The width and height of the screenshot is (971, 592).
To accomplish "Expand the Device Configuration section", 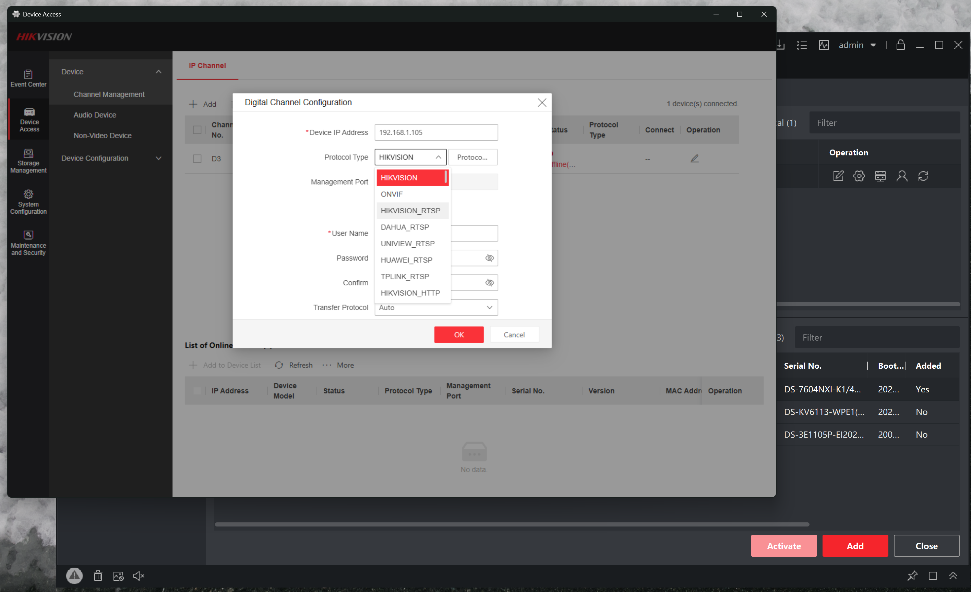I will pyautogui.click(x=158, y=158).
